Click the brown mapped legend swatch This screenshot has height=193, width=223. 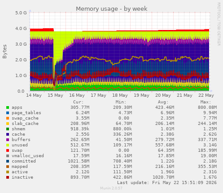pyautogui.click(x=8, y=167)
